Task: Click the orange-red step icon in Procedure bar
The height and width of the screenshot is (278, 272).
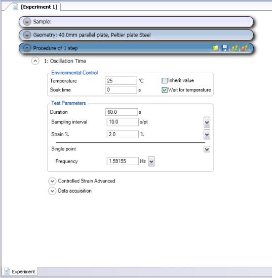Action: coord(245,48)
